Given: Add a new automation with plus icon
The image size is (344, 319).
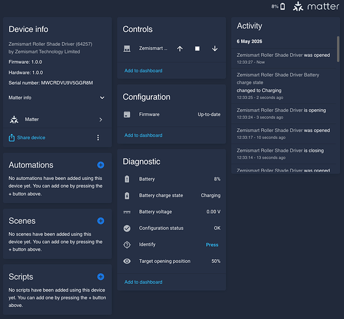Looking at the screenshot, I should tap(101, 165).
